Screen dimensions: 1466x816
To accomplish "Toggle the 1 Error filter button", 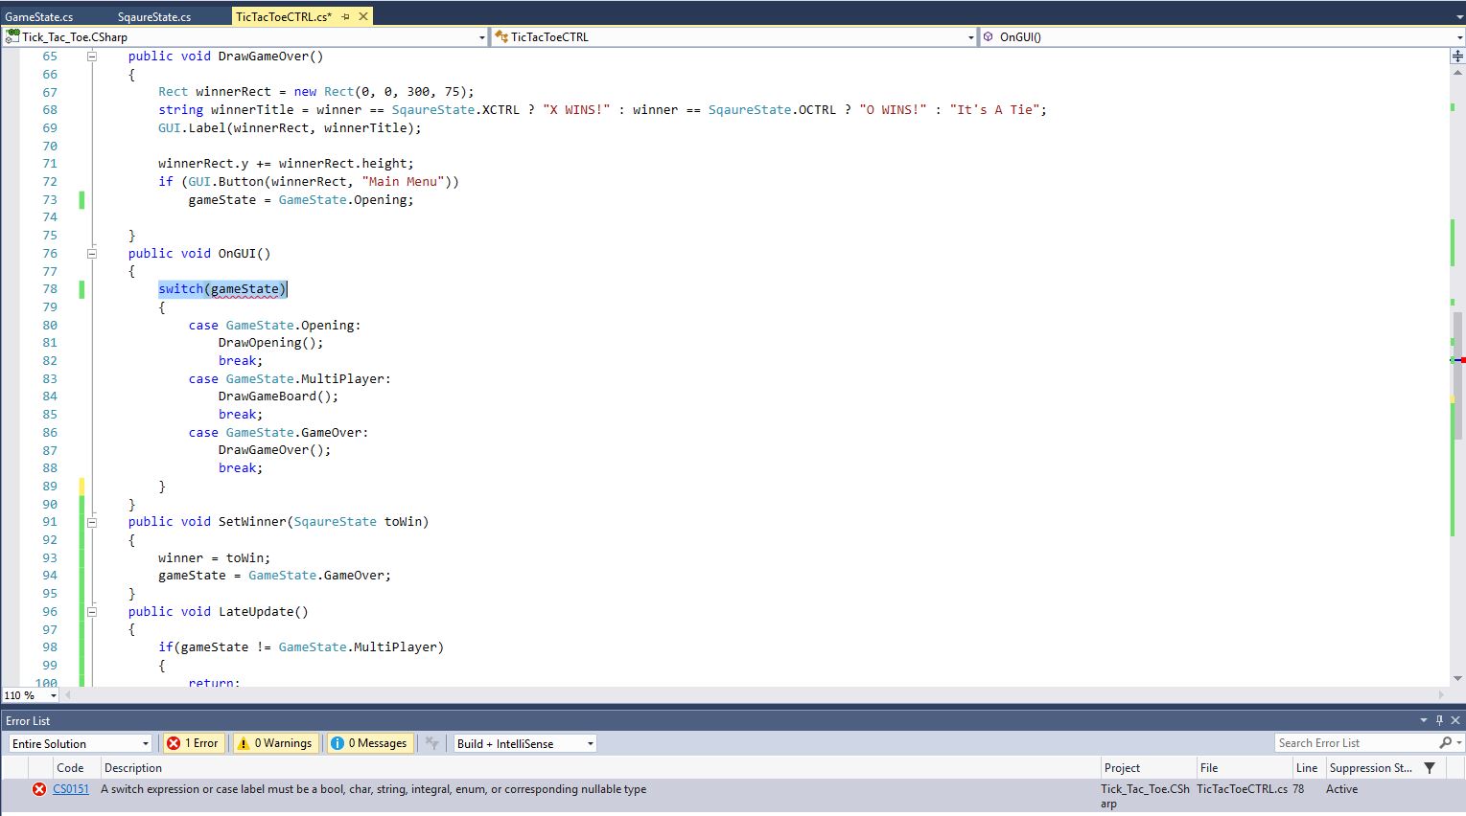I will 193,743.
